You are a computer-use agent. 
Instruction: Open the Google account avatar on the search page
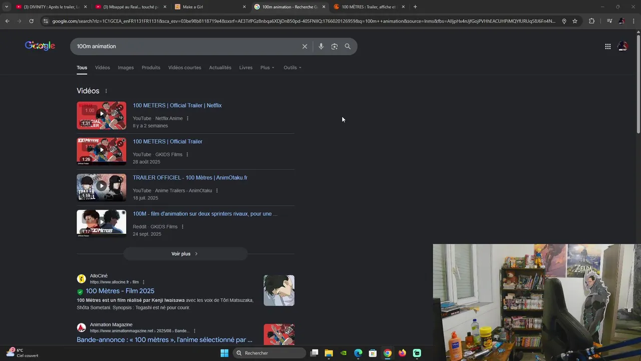(x=622, y=46)
